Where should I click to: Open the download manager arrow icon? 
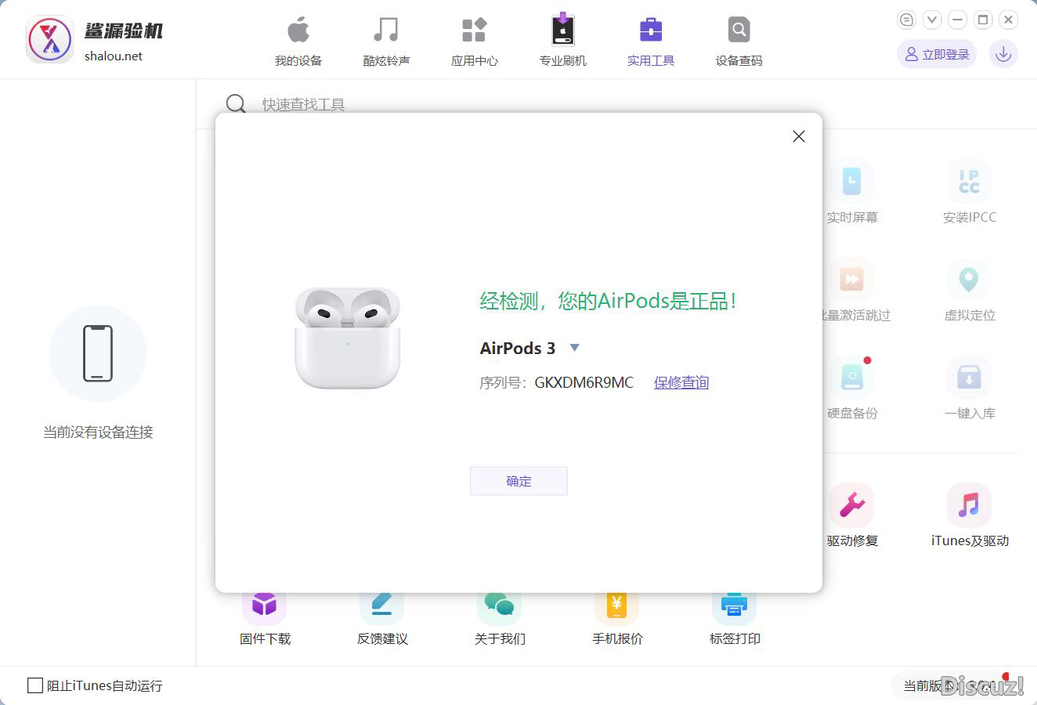(x=1003, y=54)
